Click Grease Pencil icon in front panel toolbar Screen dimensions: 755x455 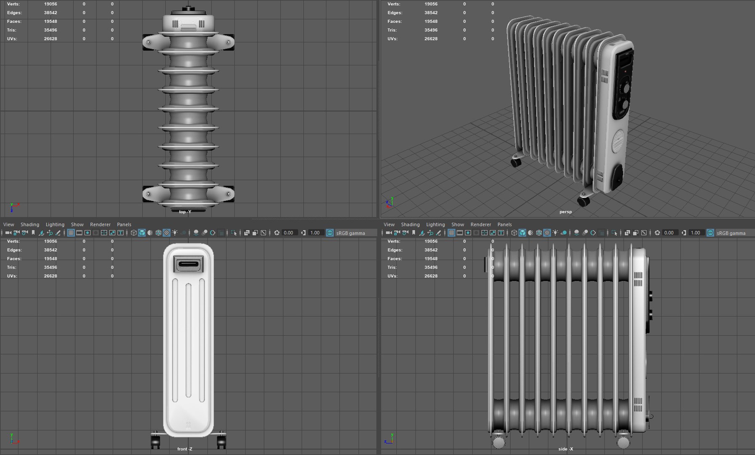(58, 233)
